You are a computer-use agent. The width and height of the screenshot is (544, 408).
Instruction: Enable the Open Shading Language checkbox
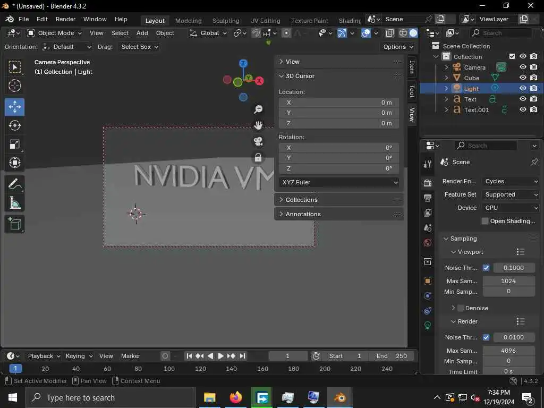[x=485, y=221]
